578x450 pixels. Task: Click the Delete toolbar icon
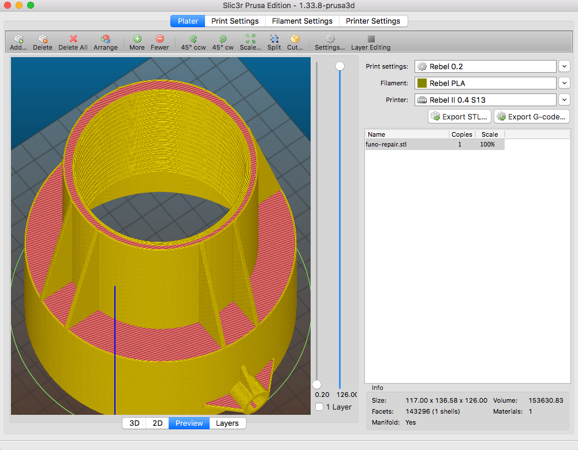pyautogui.click(x=42, y=39)
